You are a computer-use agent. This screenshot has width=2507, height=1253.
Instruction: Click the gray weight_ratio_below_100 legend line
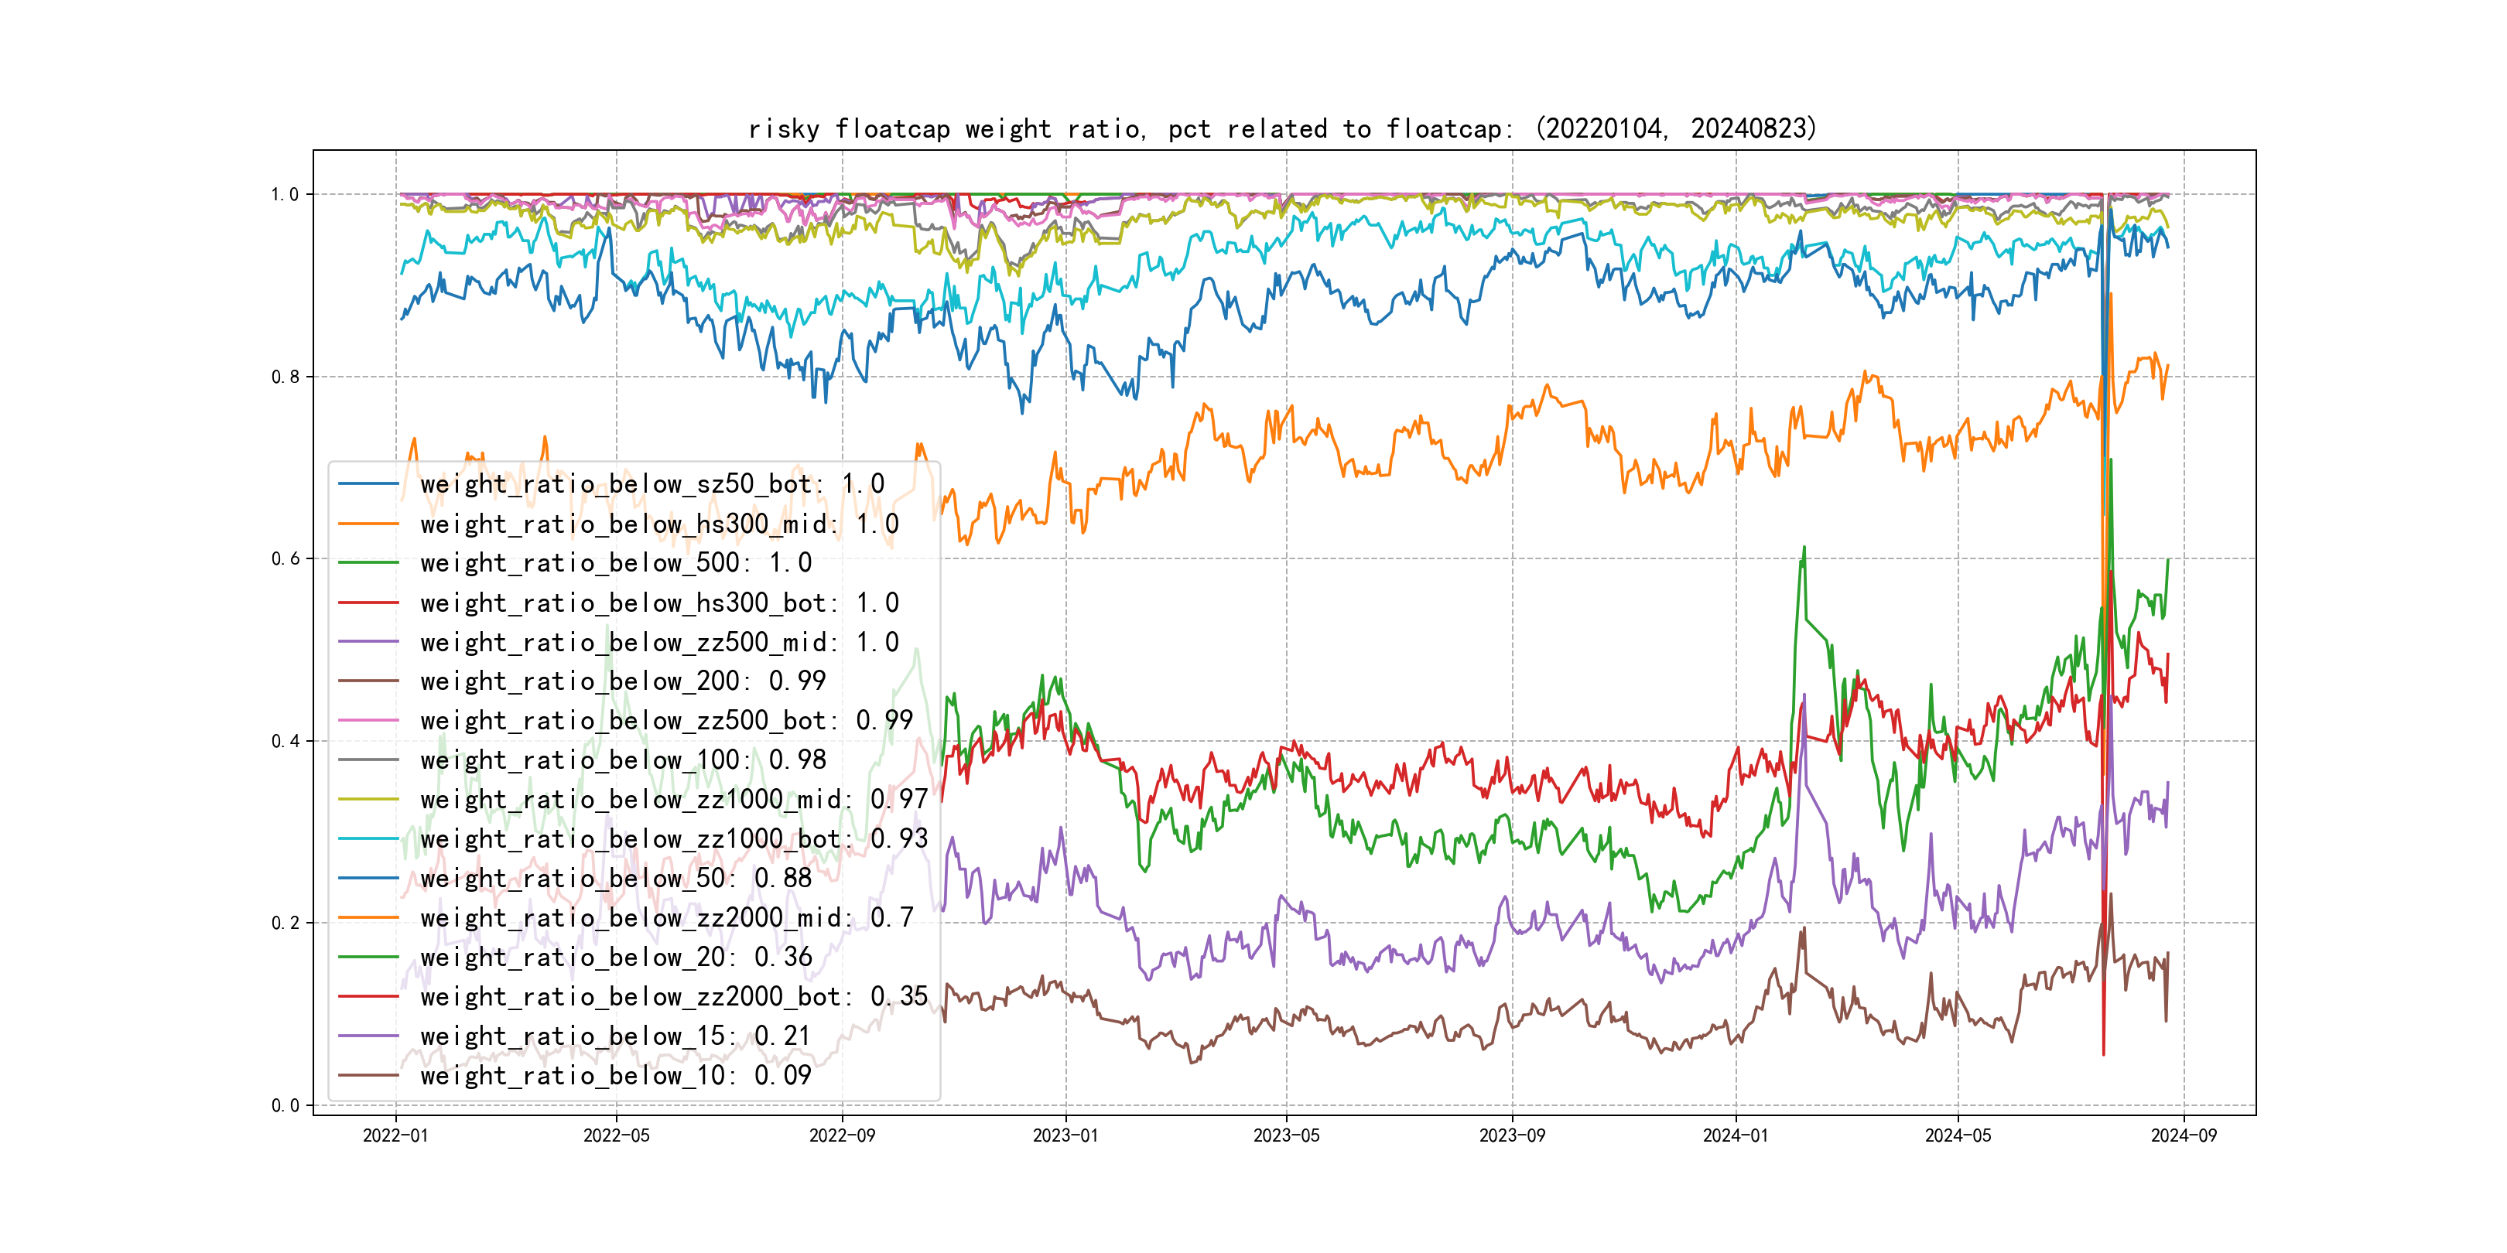pos(368,760)
